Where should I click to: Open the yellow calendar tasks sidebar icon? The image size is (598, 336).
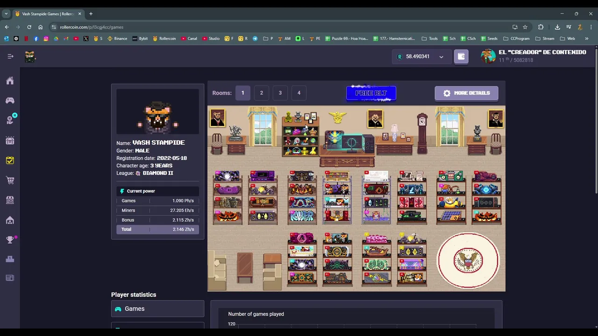coord(10,161)
